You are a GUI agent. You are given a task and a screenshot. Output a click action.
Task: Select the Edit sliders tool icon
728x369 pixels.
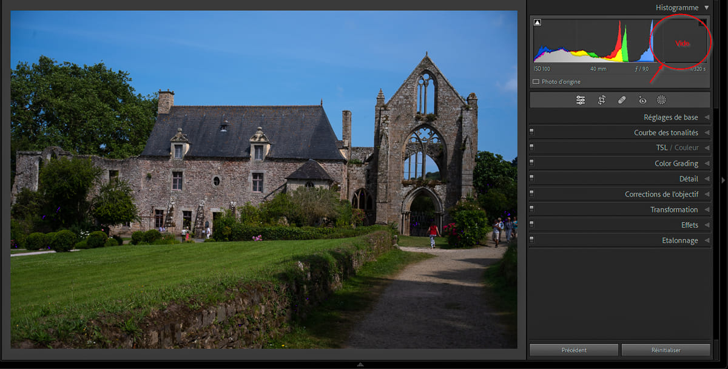coord(581,100)
